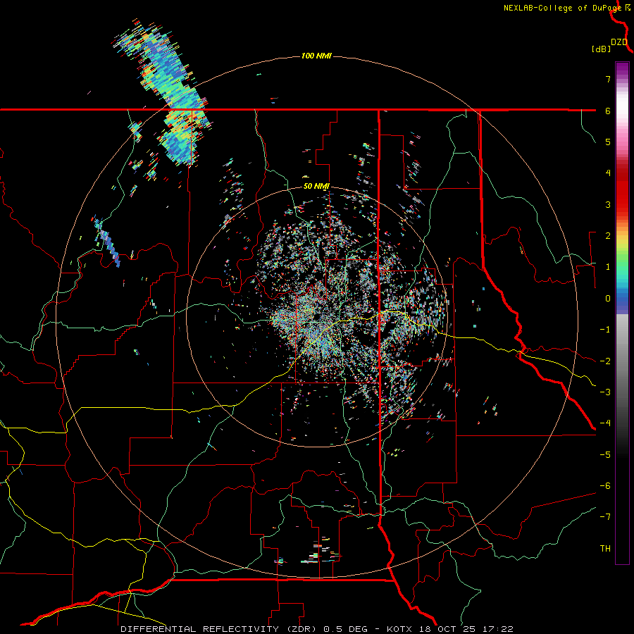Click the "DZD" product code label
This screenshot has width=634, height=634.
coord(619,42)
